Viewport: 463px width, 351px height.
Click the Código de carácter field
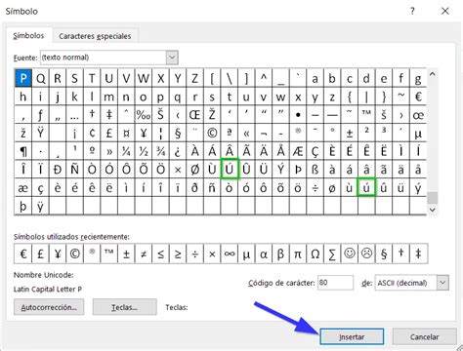point(335,283)
